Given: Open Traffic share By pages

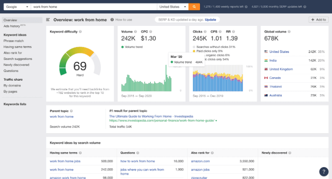Looking at the screenshot, I should click(10, 91).
